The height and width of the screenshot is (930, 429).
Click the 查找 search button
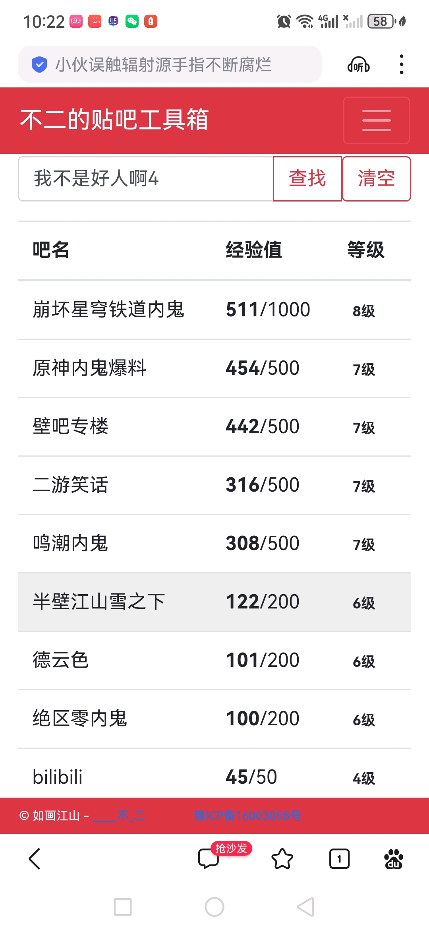tap(307, 178)
